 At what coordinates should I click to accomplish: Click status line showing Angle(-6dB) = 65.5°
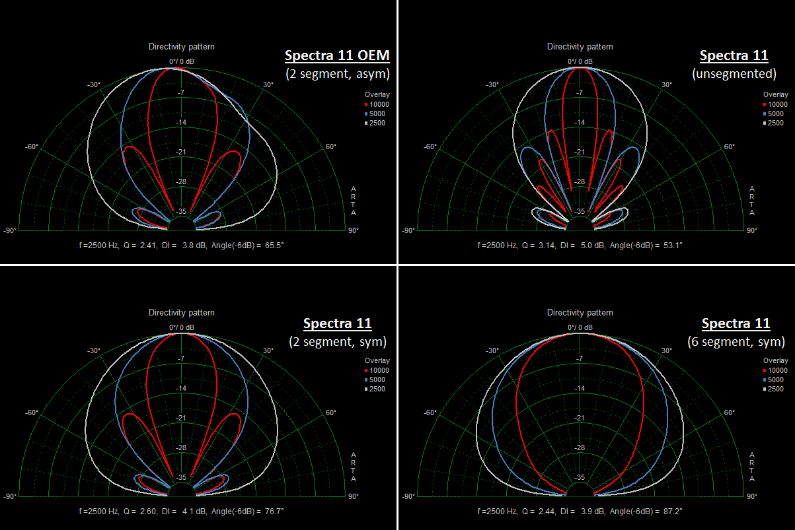pos(181,245)
